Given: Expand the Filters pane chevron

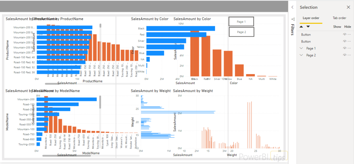Looking at the screenshot, I should (x=292, y=7).
